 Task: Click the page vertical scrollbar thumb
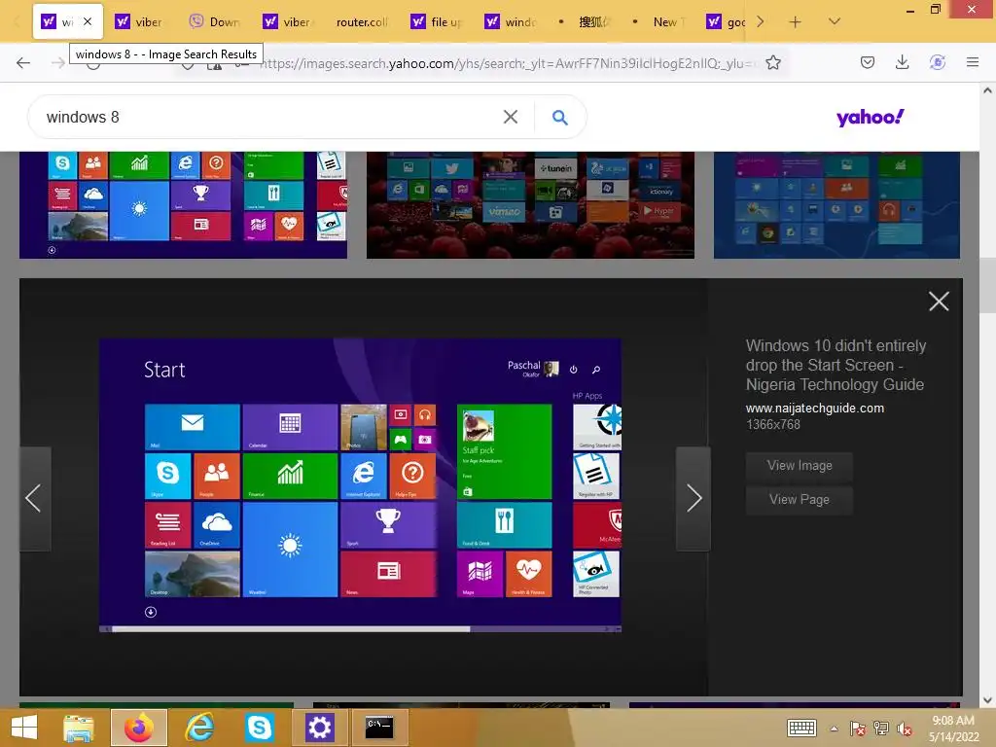point(987,285)
